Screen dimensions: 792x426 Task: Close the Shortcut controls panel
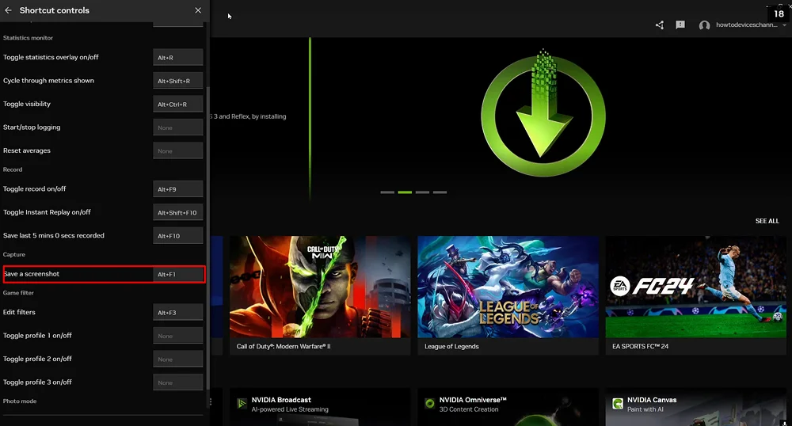click(x=198, y=10)
